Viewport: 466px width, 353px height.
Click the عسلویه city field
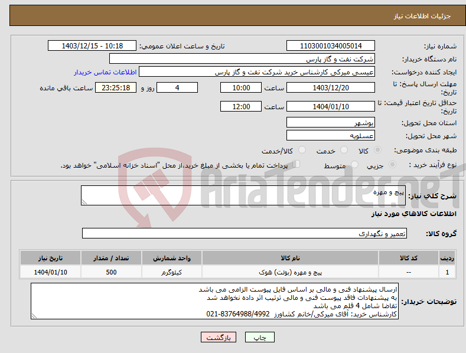tap(331, 136)
